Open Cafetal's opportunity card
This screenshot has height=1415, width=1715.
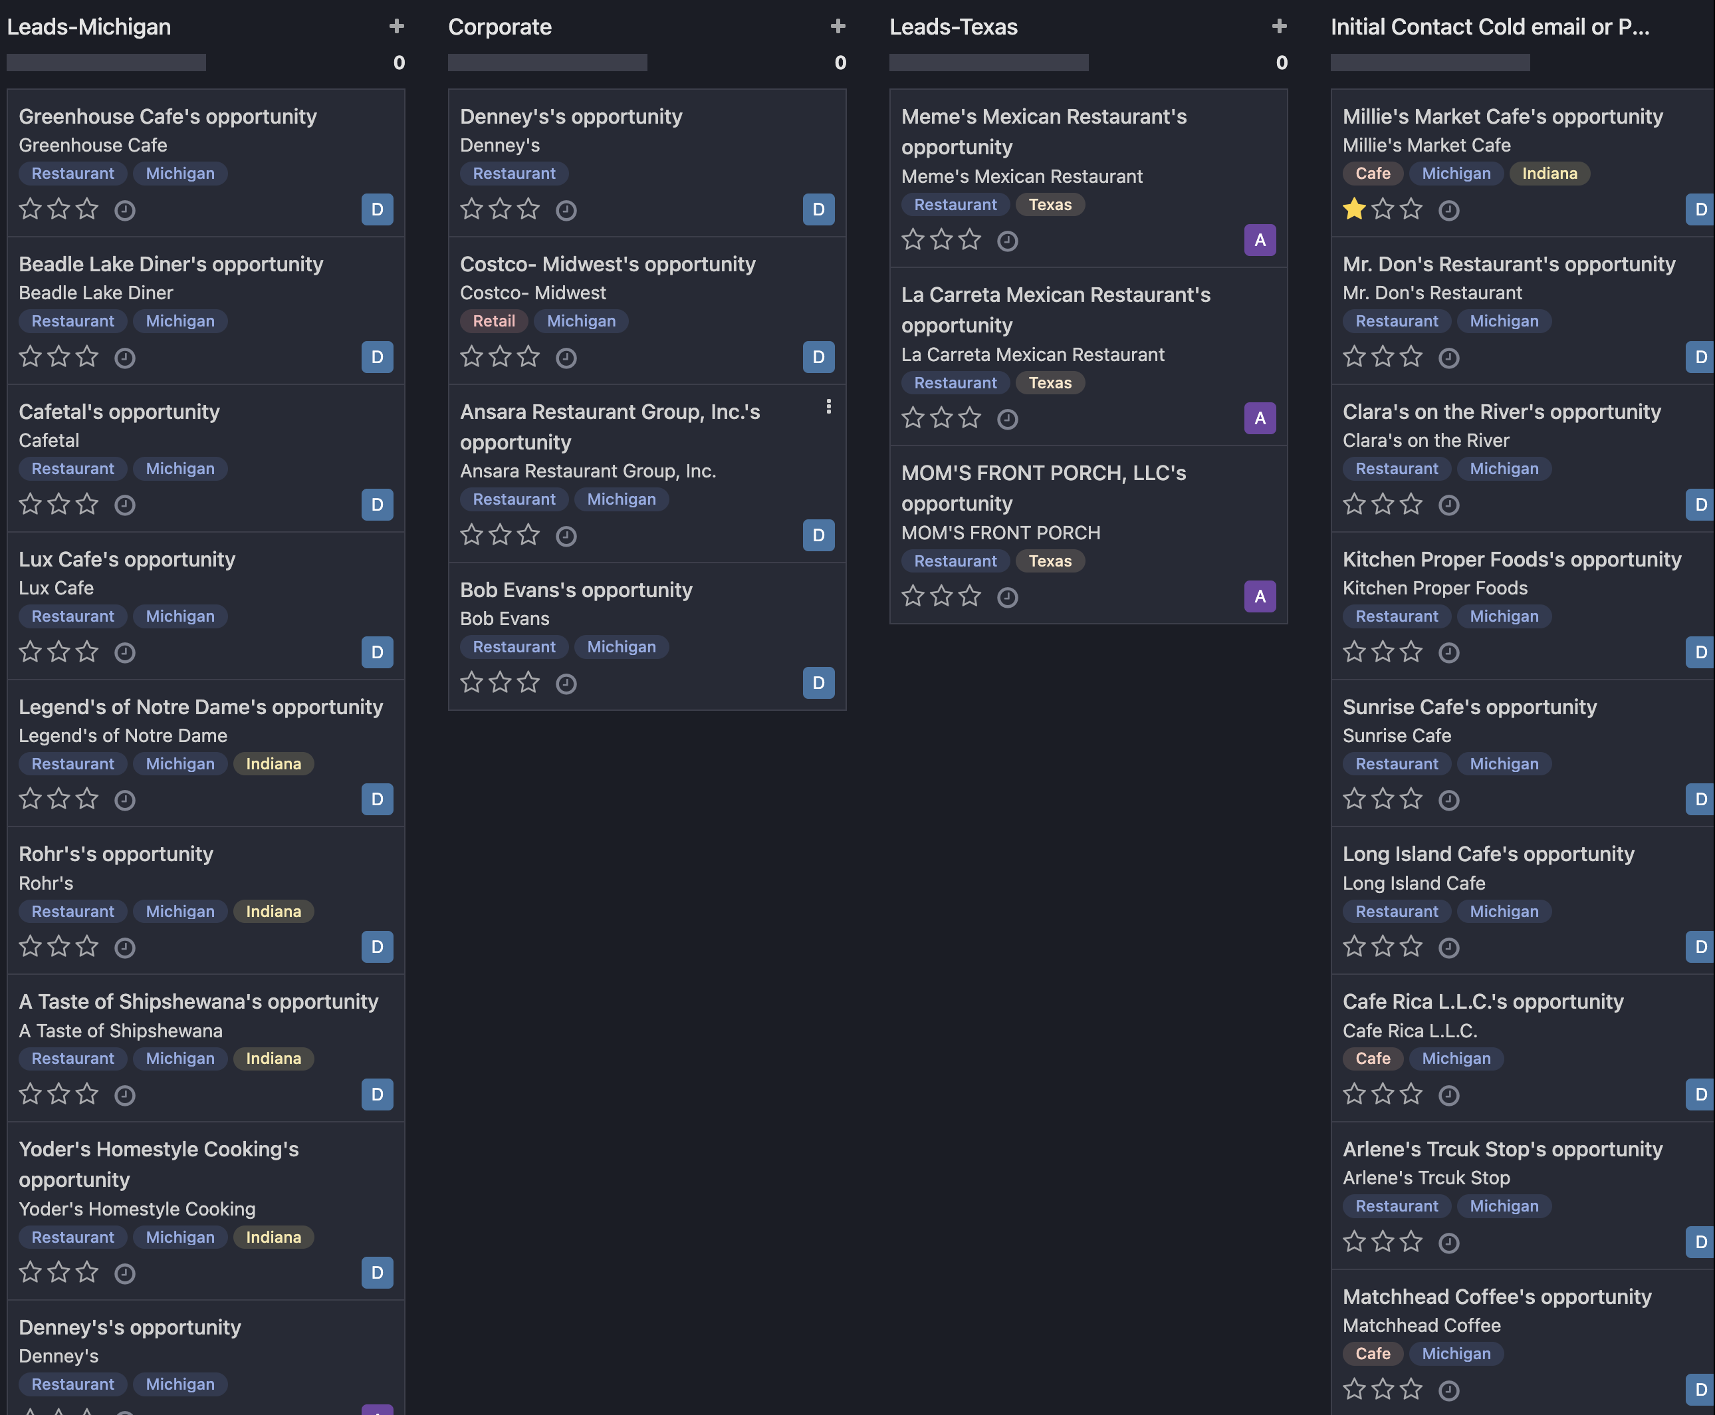[119, 412]
